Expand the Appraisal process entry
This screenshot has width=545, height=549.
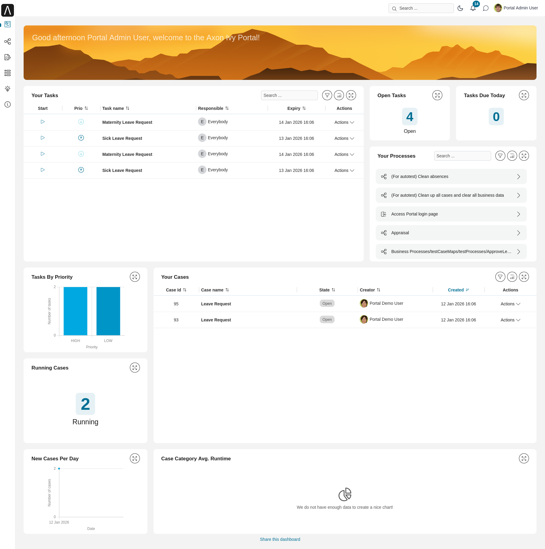(x=451, y=232)
